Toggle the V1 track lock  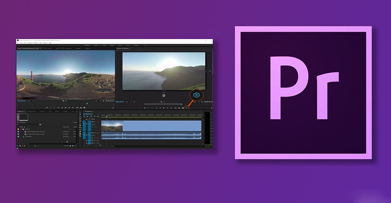coord(87,124)
